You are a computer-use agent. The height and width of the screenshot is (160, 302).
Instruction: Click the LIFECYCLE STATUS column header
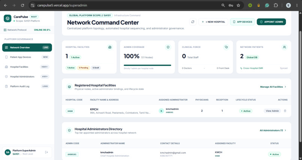[x=246, y=100]
